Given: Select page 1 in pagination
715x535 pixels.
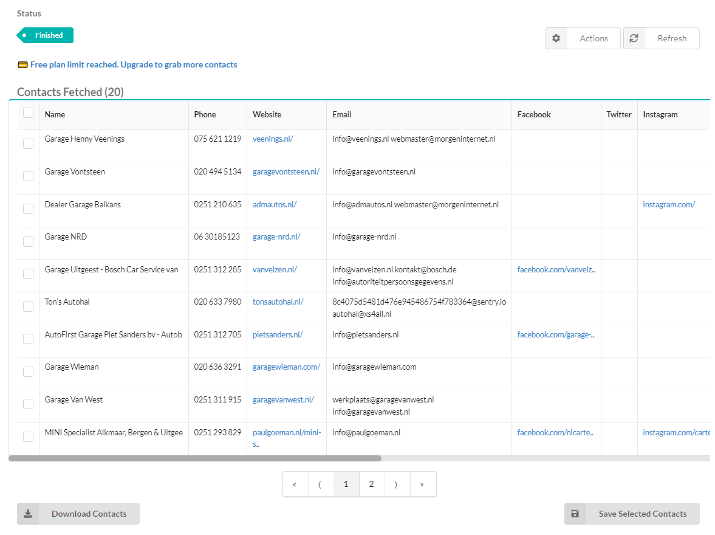Looking at the screenshot, I should coord(346,485).
